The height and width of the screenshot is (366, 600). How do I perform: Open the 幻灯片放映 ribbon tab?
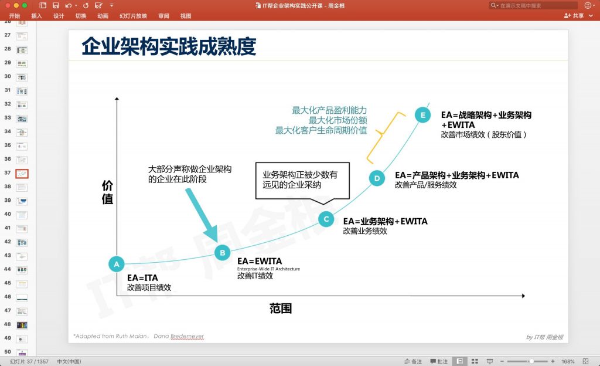[133, 16]
